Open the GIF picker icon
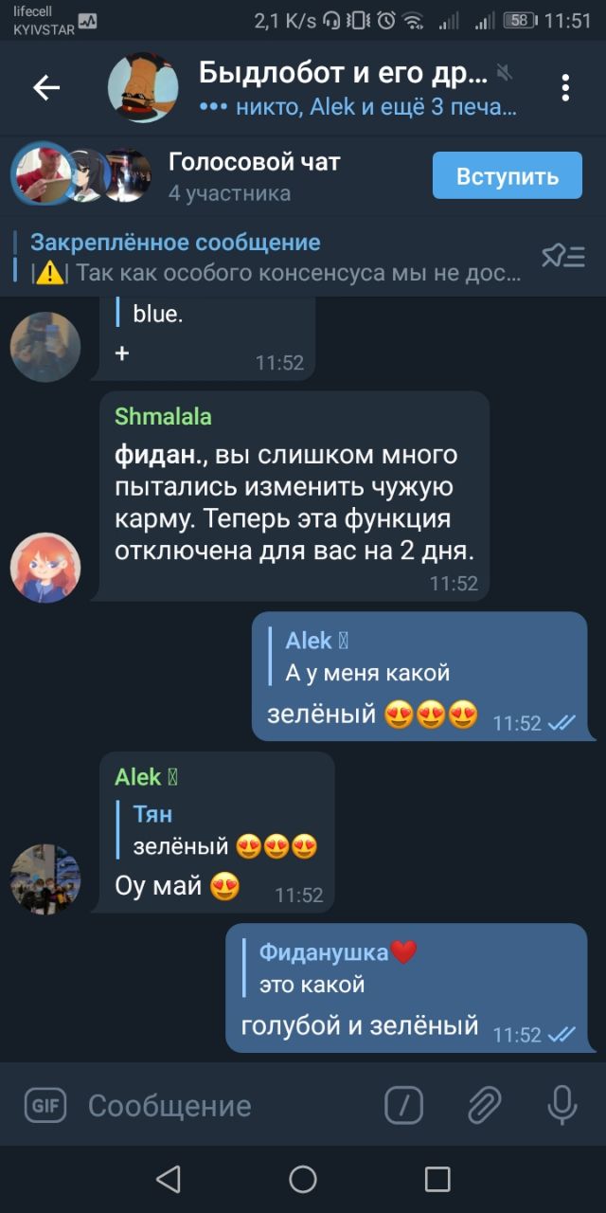Screen dimensions: 606x1213 coord(45,1105)
